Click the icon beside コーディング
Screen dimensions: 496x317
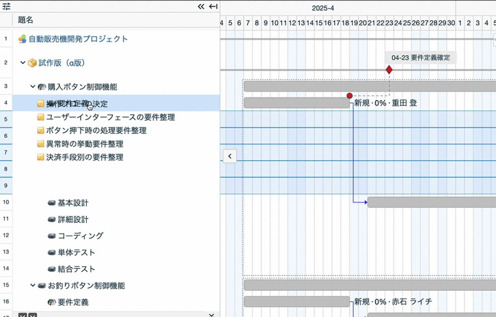click(51, 236)
